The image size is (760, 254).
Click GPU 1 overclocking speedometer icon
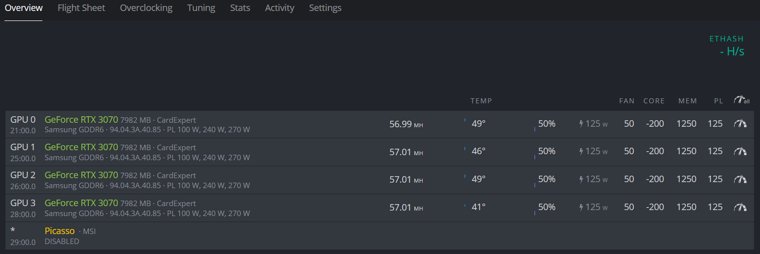(x=740, y=151)
